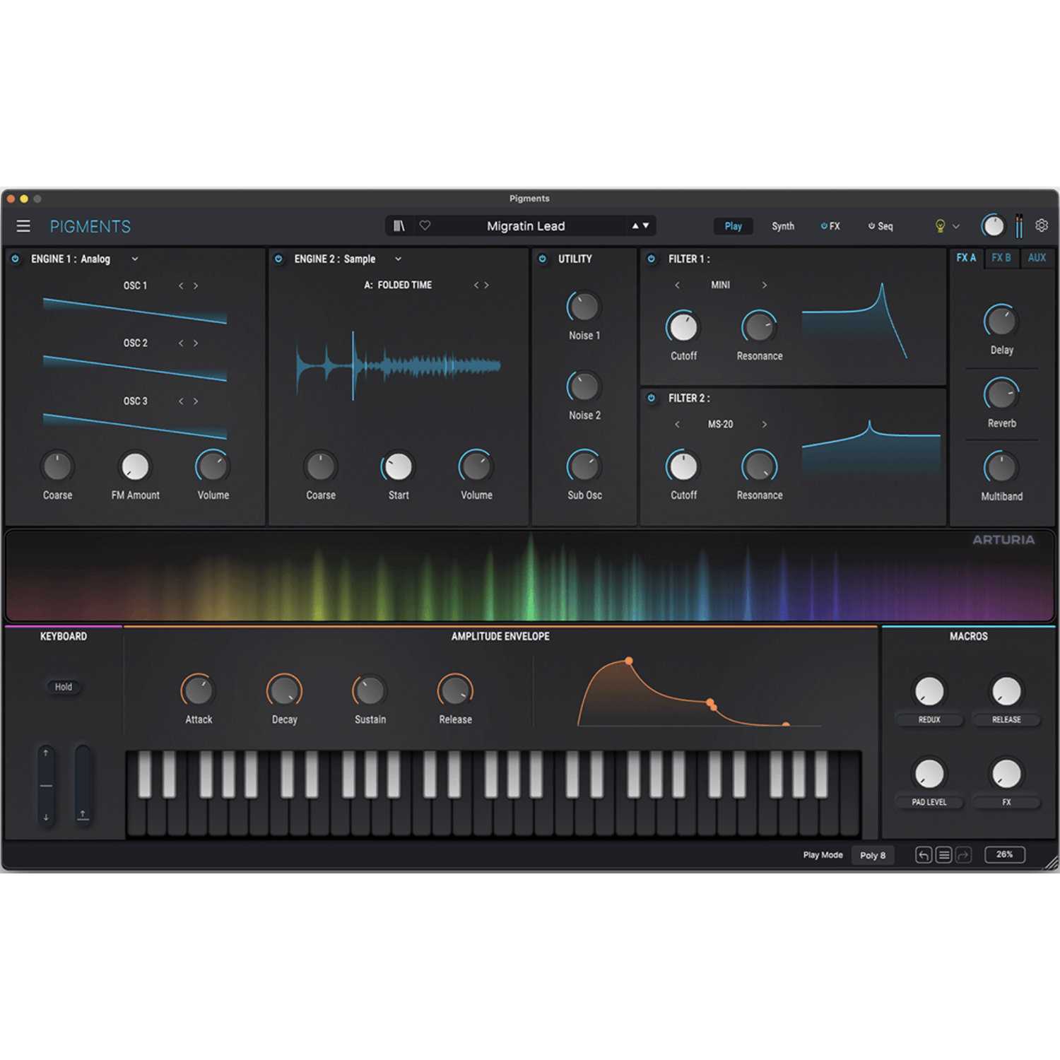Select previous sample before FOLDED TIME

coord(476,285)
